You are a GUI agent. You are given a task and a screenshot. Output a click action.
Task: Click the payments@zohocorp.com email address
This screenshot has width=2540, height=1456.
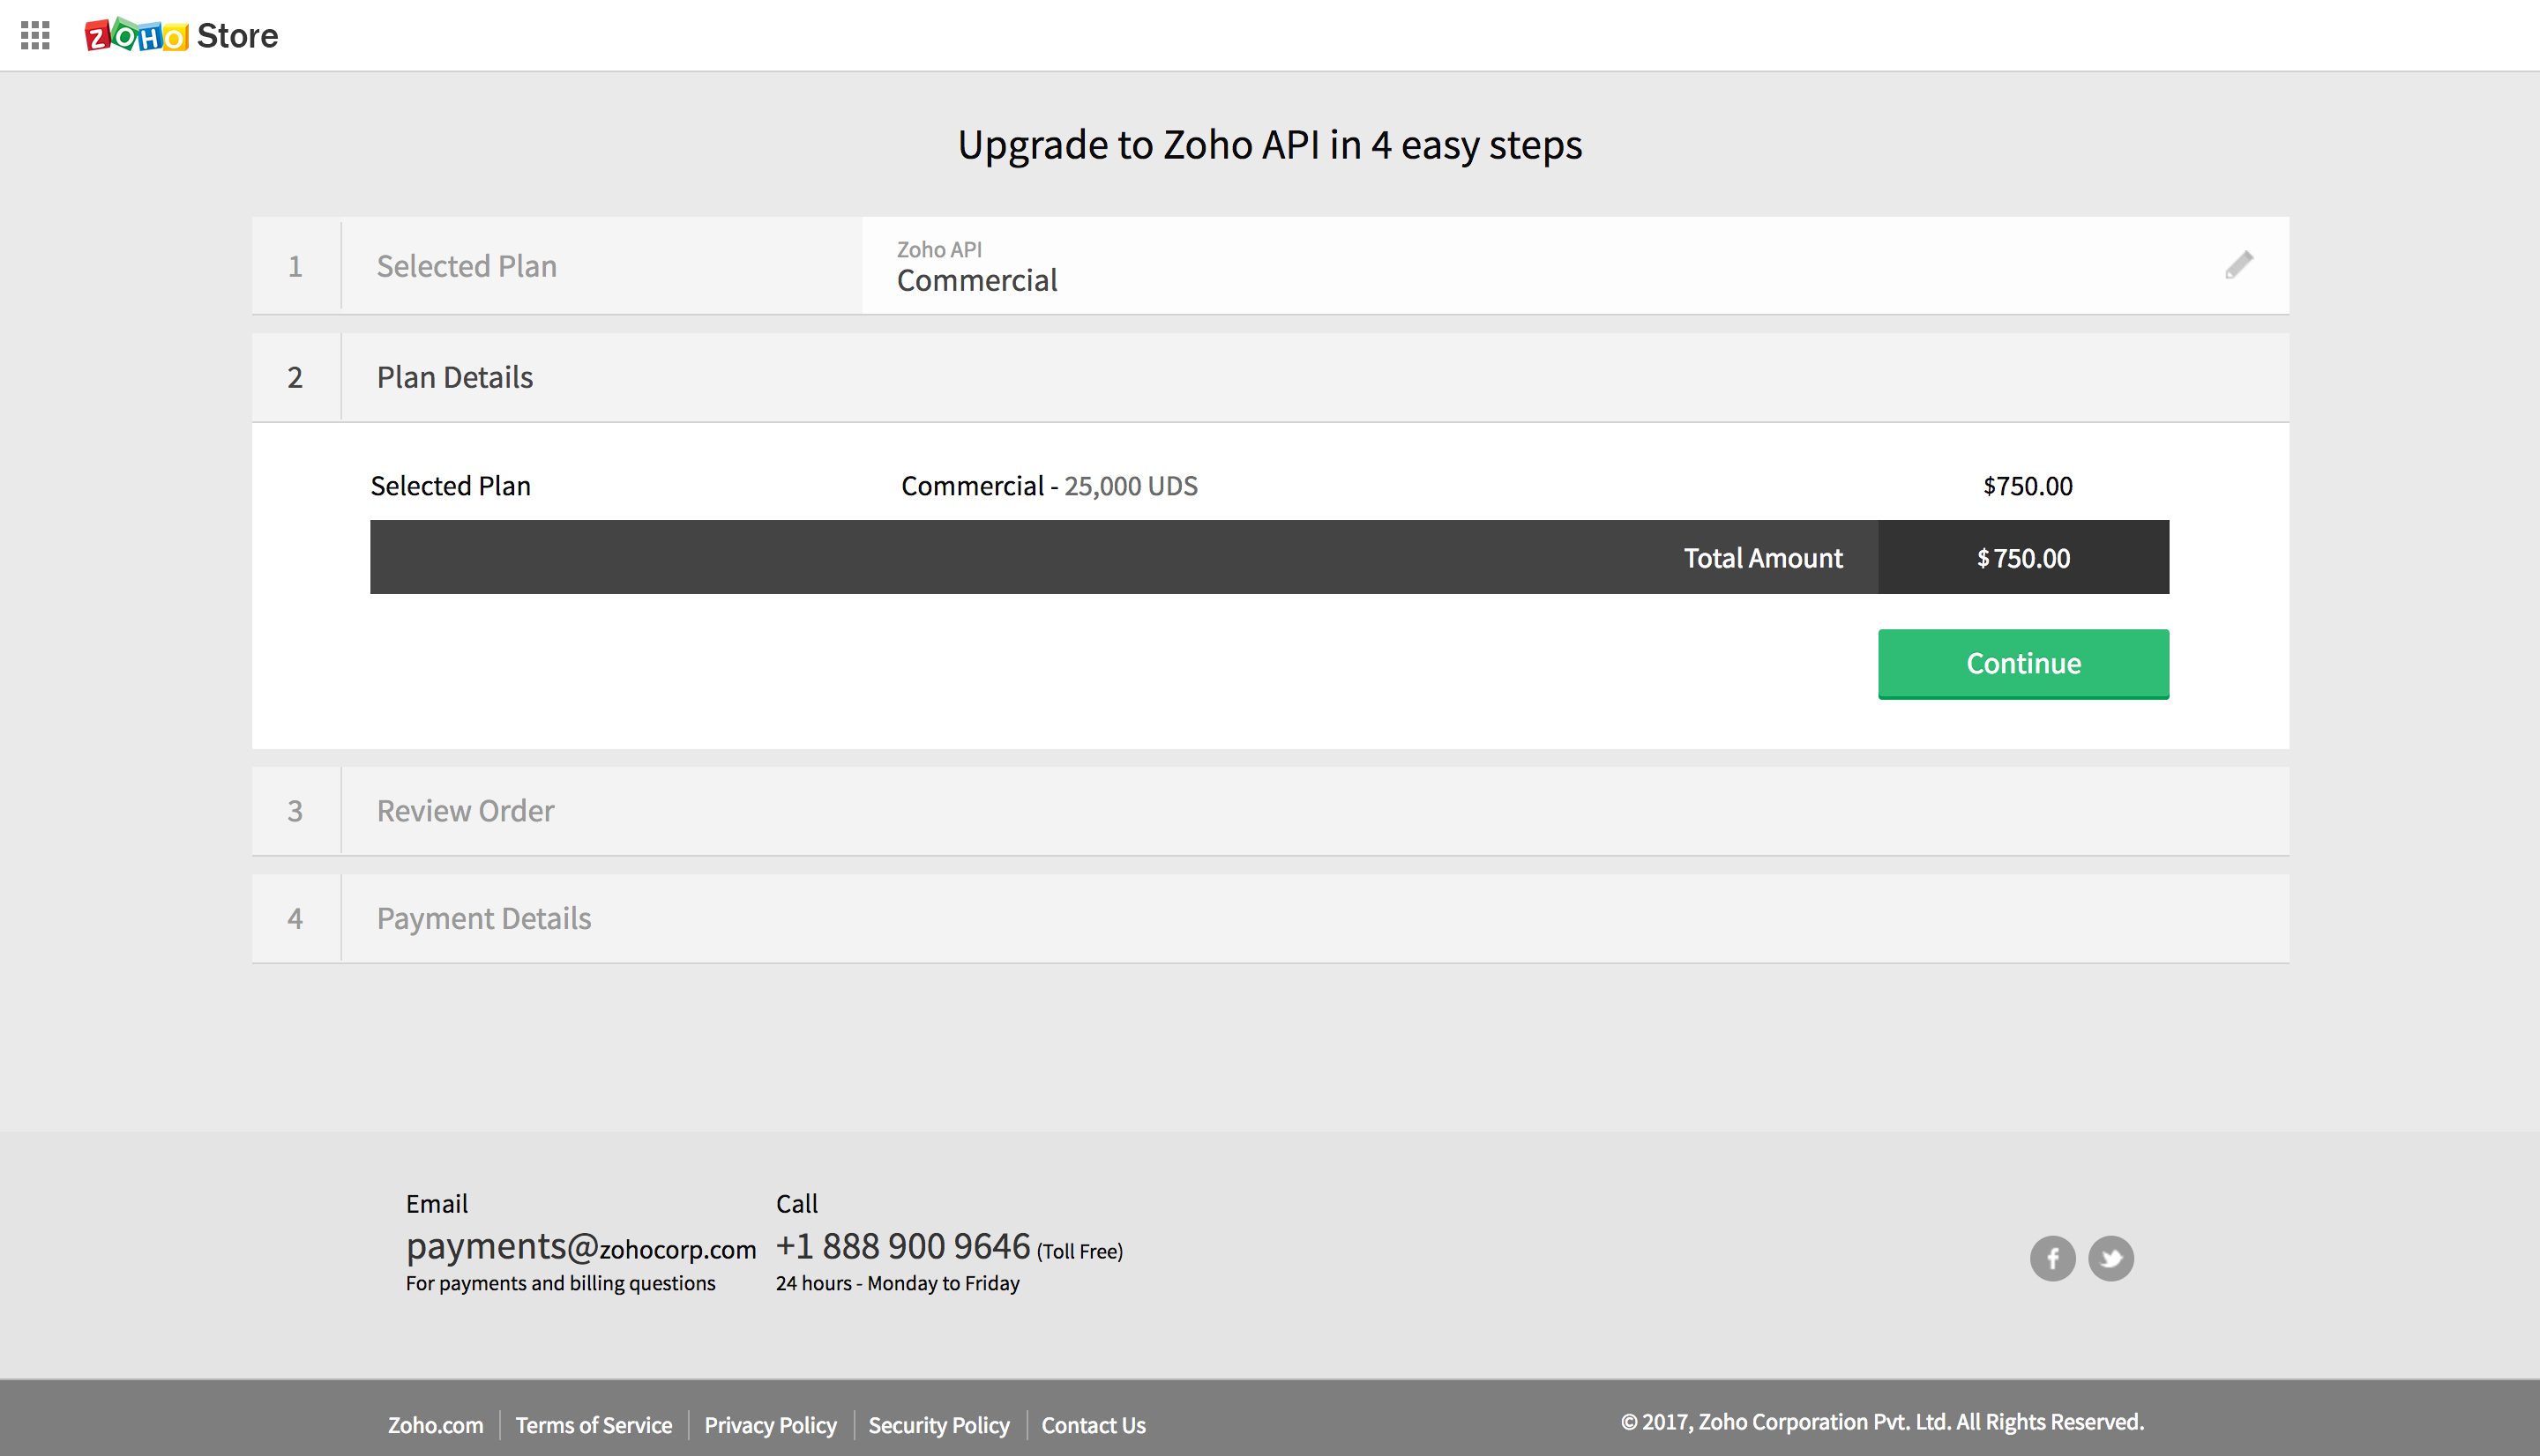coord(580,1247)
